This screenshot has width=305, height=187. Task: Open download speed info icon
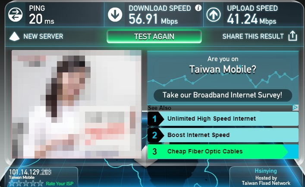pyautogui.click(x=198, y=8)
